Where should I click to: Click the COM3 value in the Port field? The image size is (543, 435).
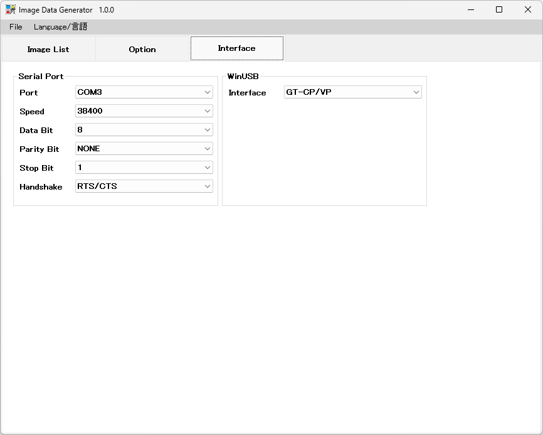[x=90, y=92]
